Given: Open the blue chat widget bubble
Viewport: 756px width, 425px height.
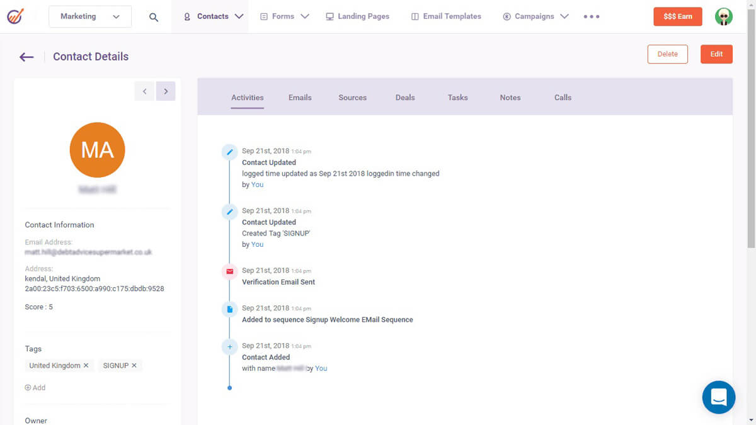Looking at the screenshot, I should (x=718, y=397).
